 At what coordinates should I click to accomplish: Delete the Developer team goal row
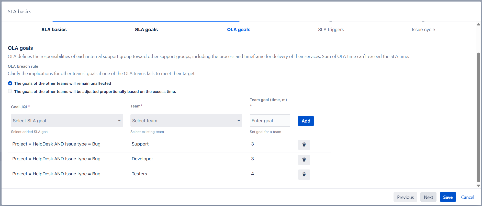coord(304,160)
